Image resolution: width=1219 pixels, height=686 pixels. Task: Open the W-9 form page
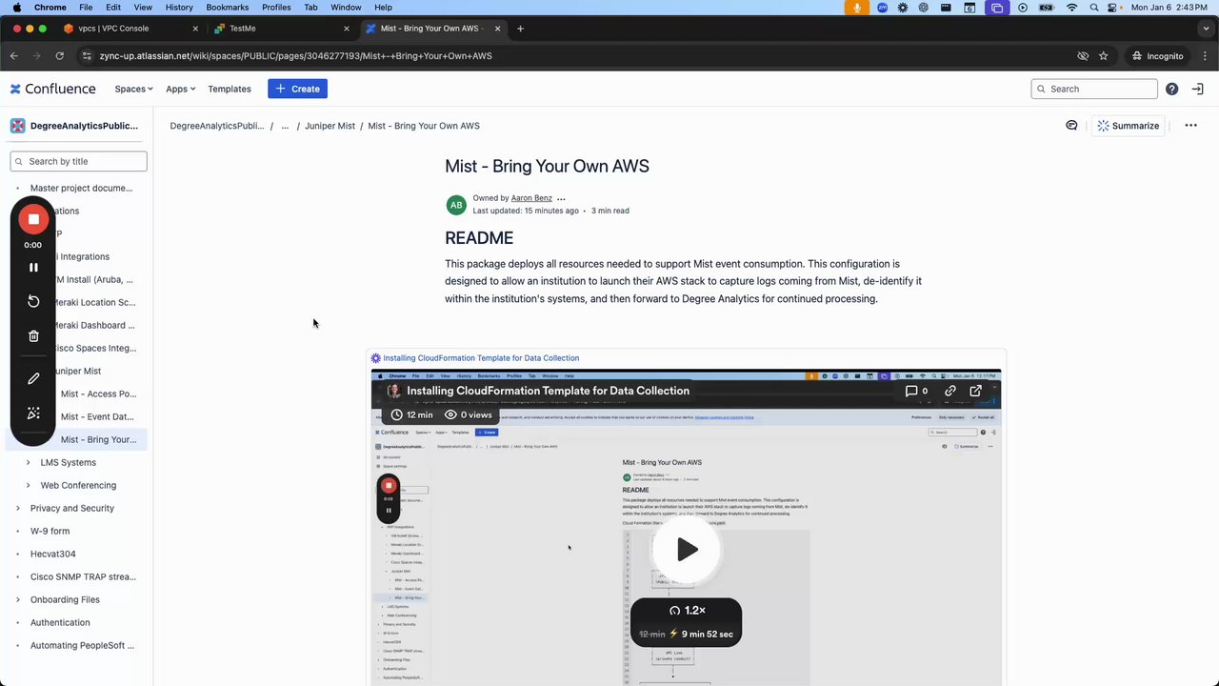[x=50, y=531]
